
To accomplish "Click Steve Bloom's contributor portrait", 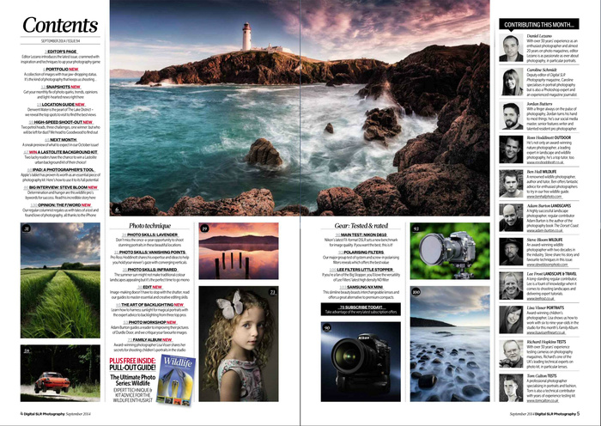I will 511,252.
